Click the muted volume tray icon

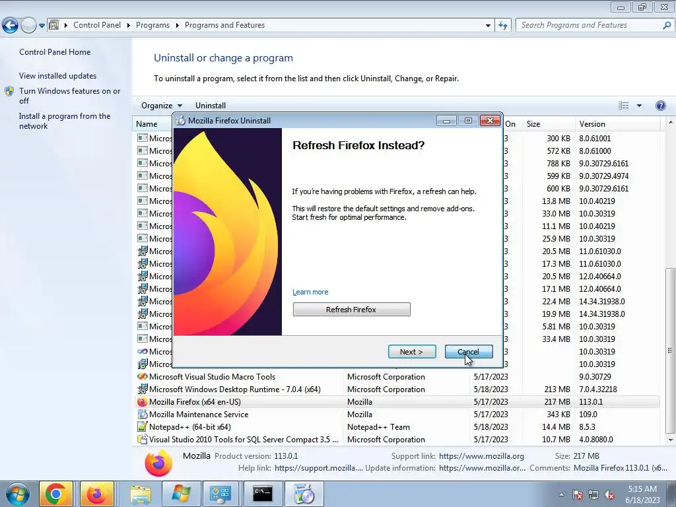click(x=609, y=494)
